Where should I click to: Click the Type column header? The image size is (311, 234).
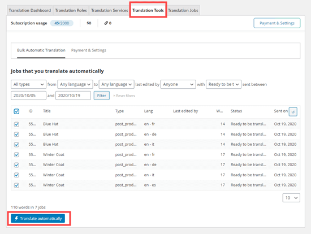120,111
